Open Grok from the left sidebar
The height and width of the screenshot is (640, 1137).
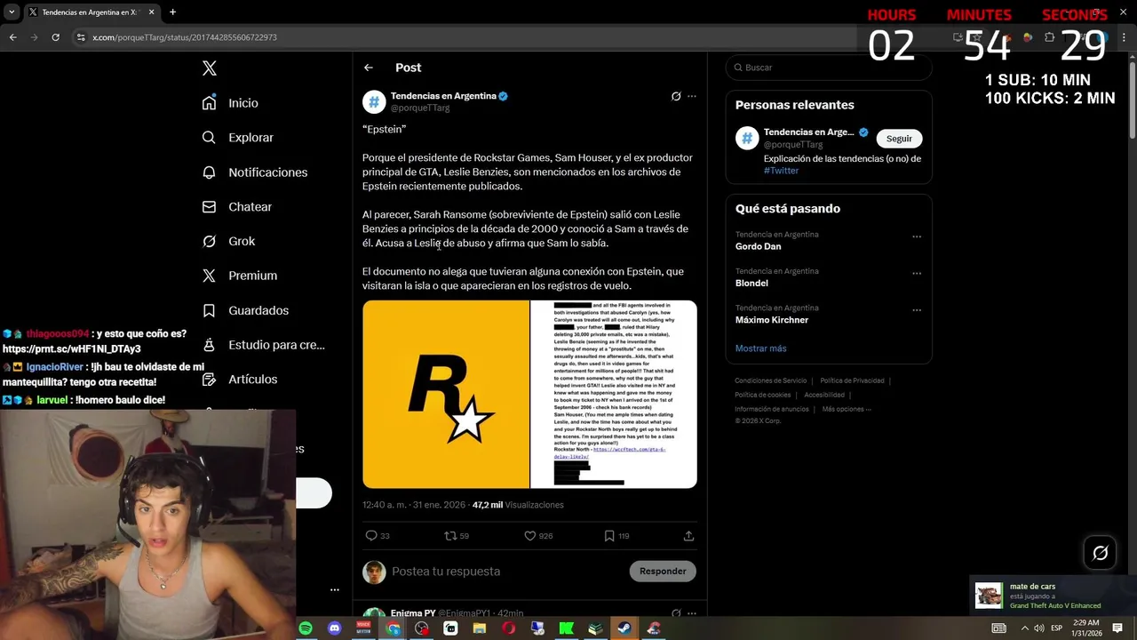point(229,242)
